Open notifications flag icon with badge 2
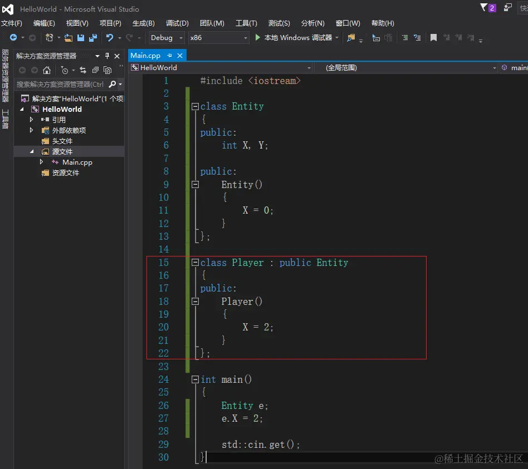The height and width of the screenshot is (469, 528). click(x=488, y=8)
